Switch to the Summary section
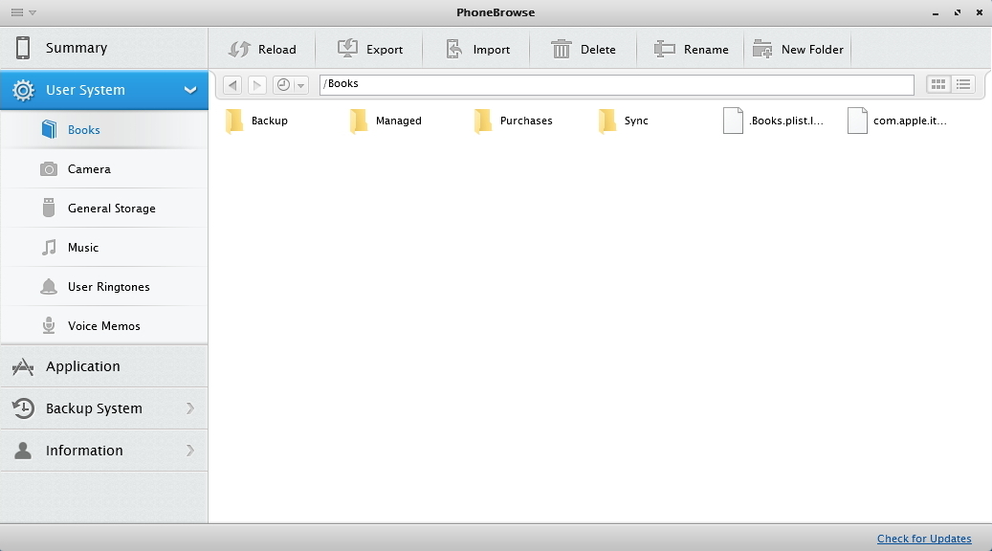Screen dimensions: 992x551 [x=78, y=47]
